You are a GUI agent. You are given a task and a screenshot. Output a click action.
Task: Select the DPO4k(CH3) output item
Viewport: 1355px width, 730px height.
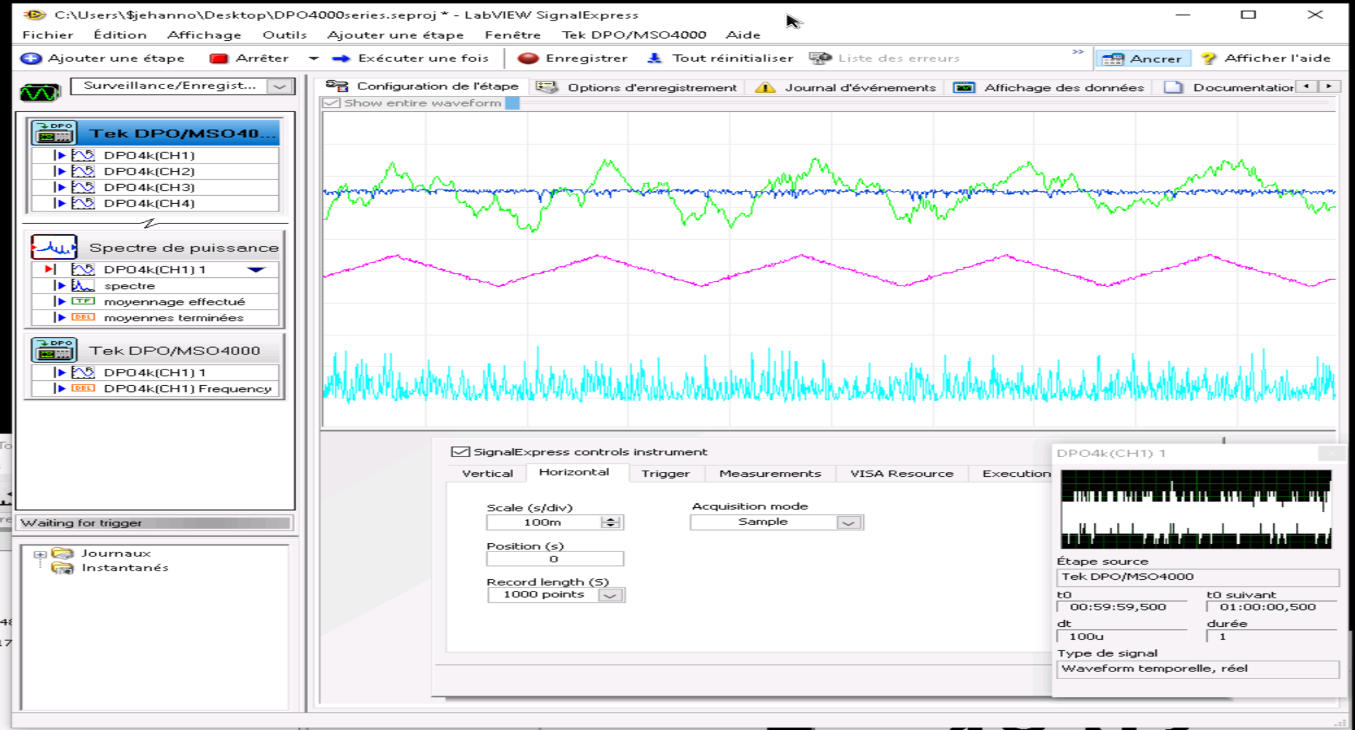[x=149, y=187]
